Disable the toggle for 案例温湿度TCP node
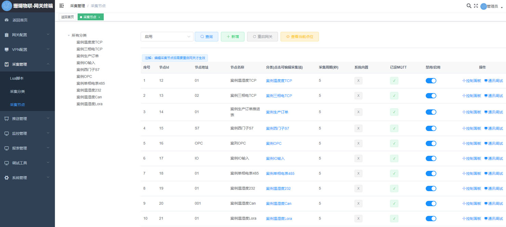Screen dimensions: 506x227 pos(431,81)
